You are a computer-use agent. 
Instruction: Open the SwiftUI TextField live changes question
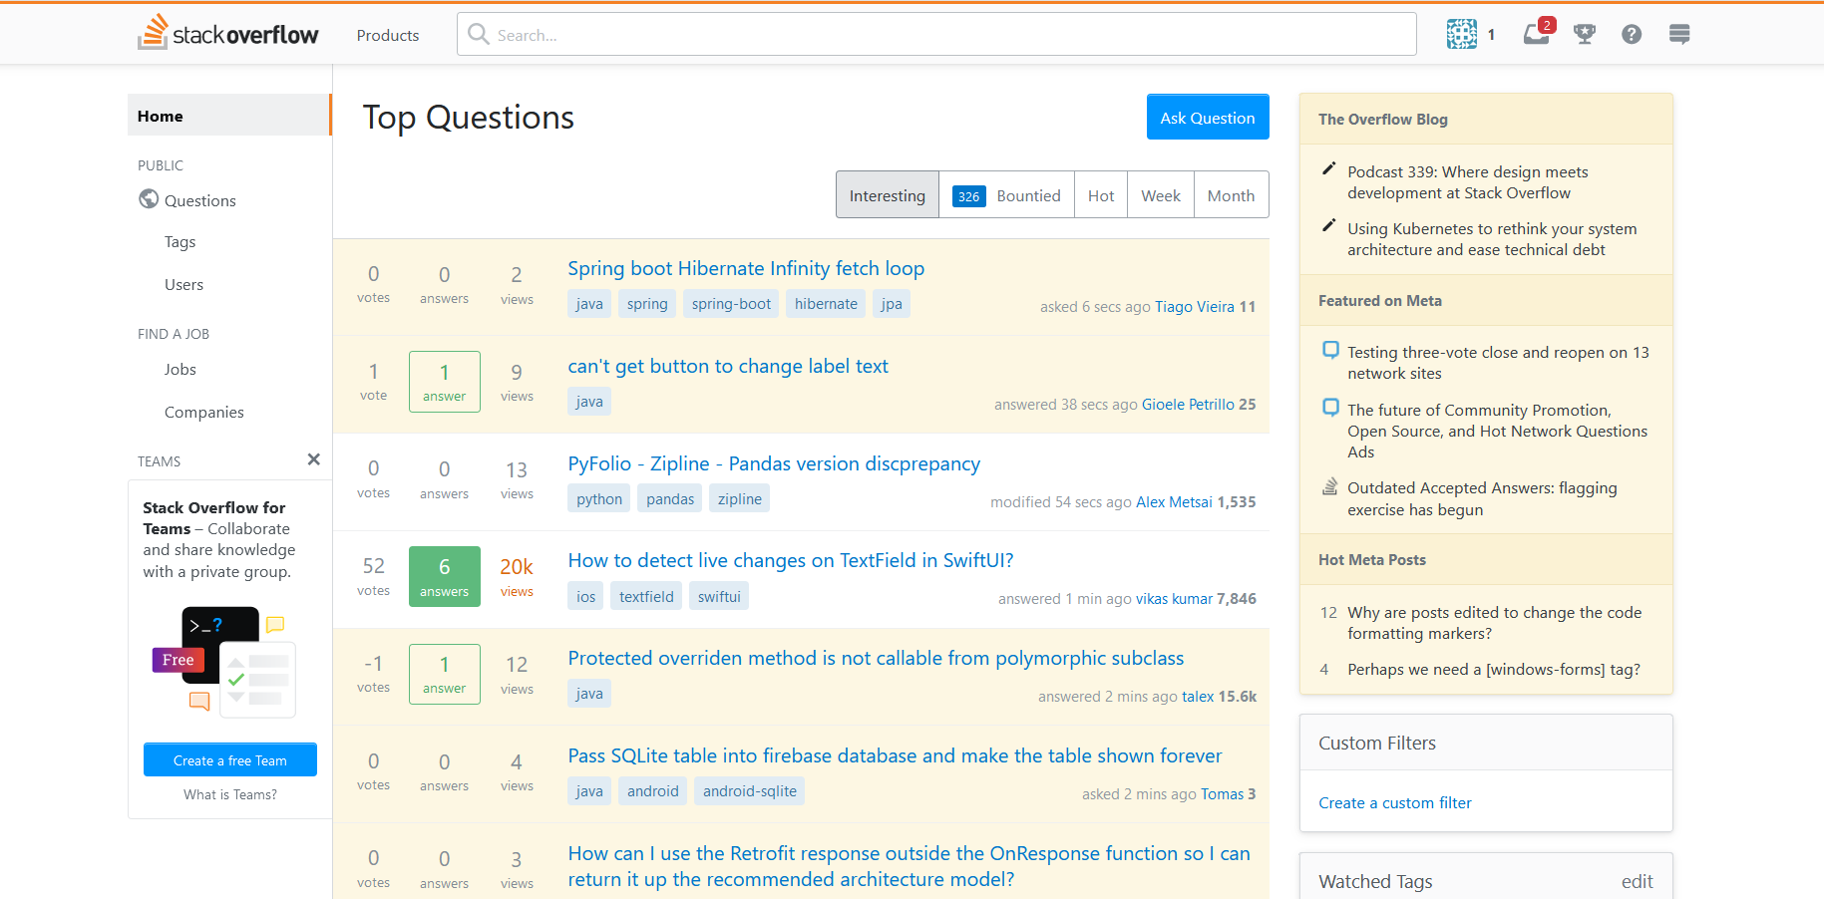tap(791, 560)
